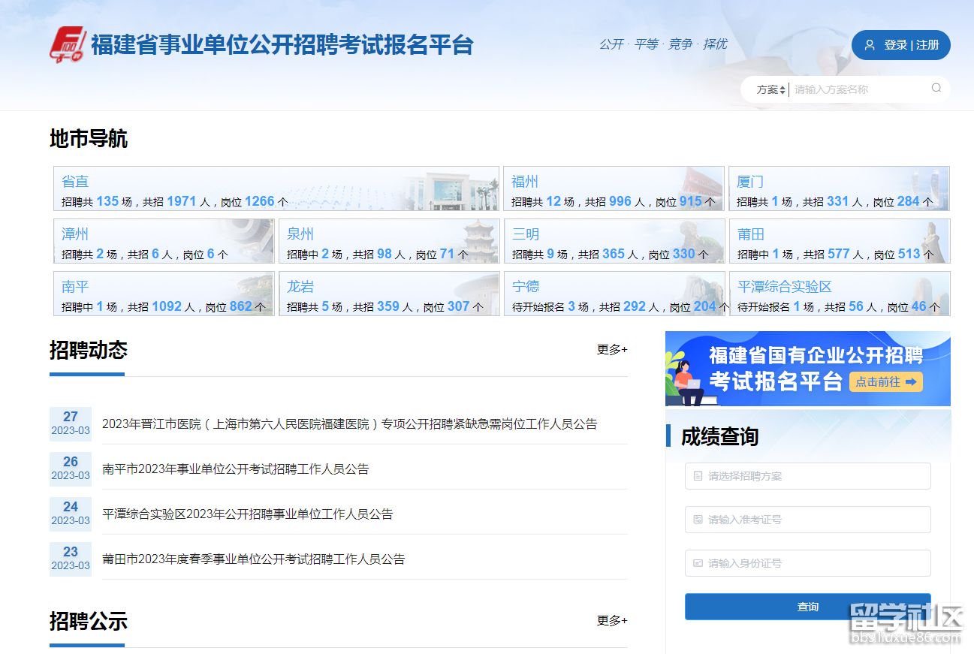The height and width of the screenshot is (654, 974).
Task: Click the 请输入身份证号 input field
Action: tap(807, 563)
